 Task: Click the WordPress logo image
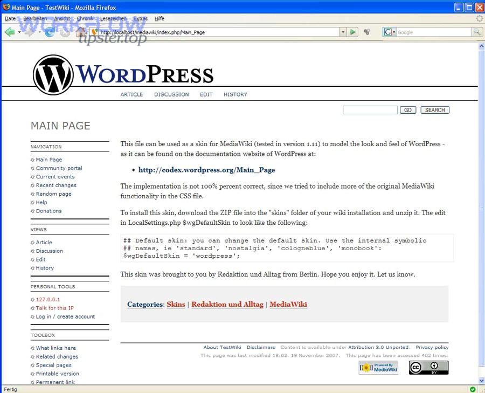point(123,74)
